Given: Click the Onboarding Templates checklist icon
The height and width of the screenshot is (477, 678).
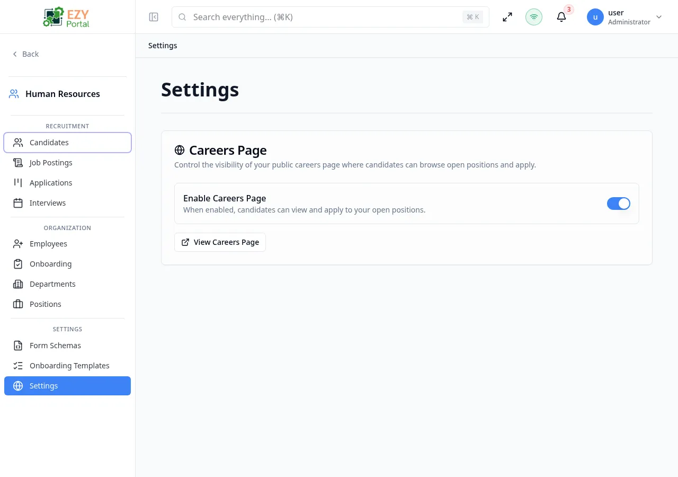Looking at the screenshot, I should [18, 366].
